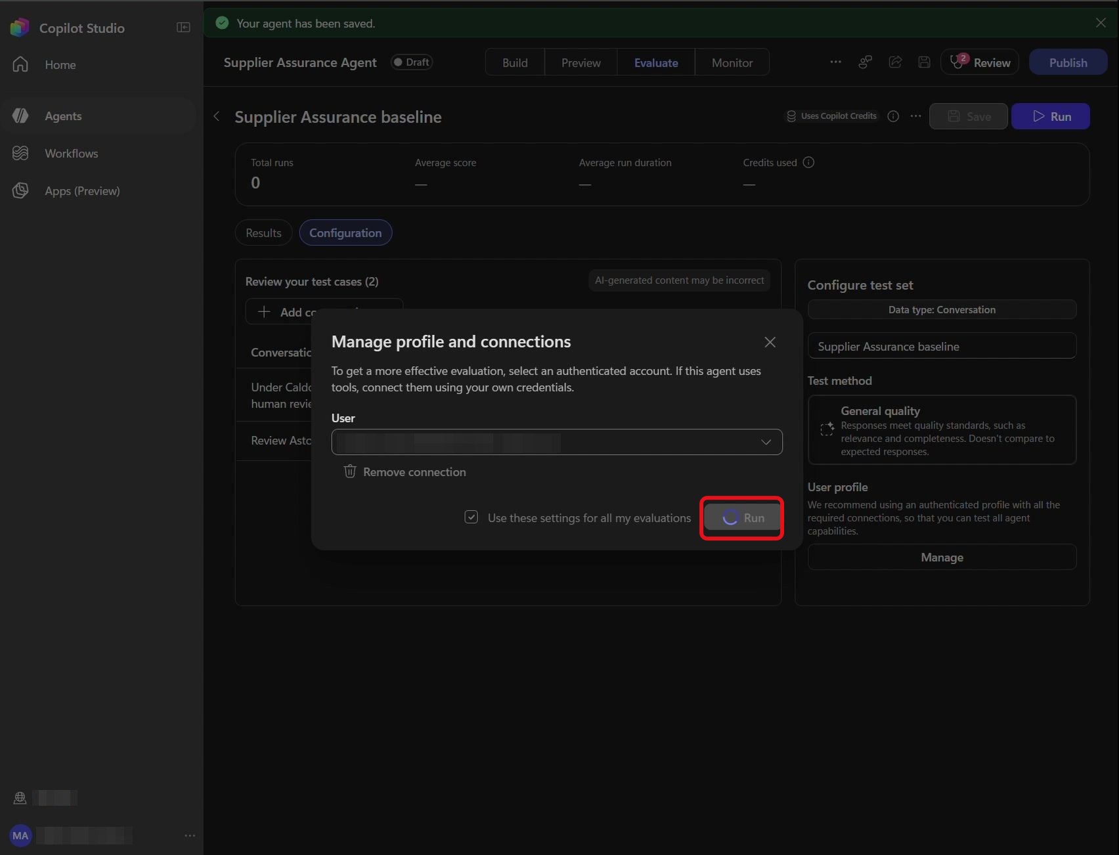This screenshot has width=1119, height=855.
Task: Click Remove connection
Action: (x=405, y=472)
